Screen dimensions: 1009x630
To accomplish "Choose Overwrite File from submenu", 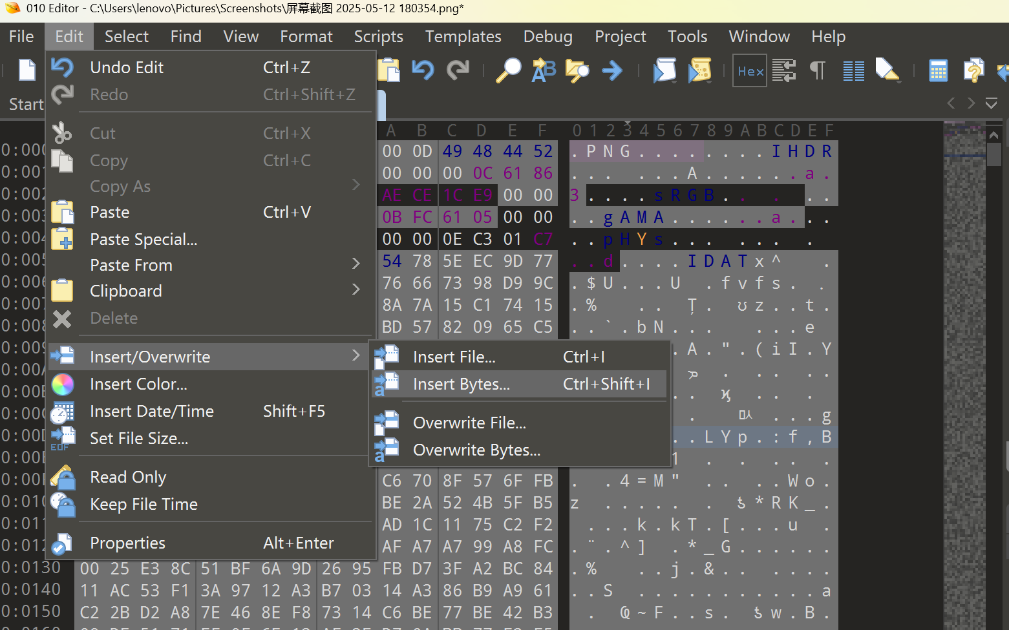I will tap(520, 423).
